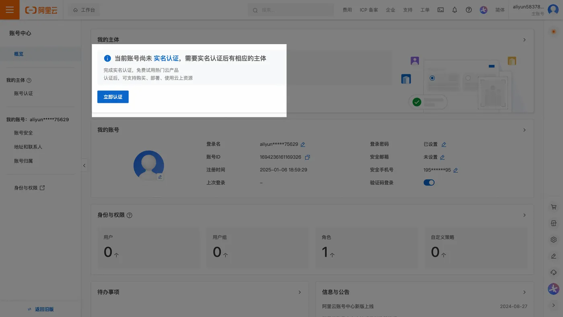
Task: Switch language via 简体 in the header
Action: [x=500, y=10]
